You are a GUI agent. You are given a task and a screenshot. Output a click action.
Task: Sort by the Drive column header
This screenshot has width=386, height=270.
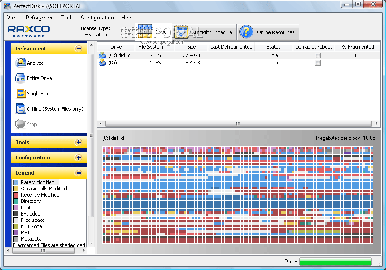[x=116, y=47]
